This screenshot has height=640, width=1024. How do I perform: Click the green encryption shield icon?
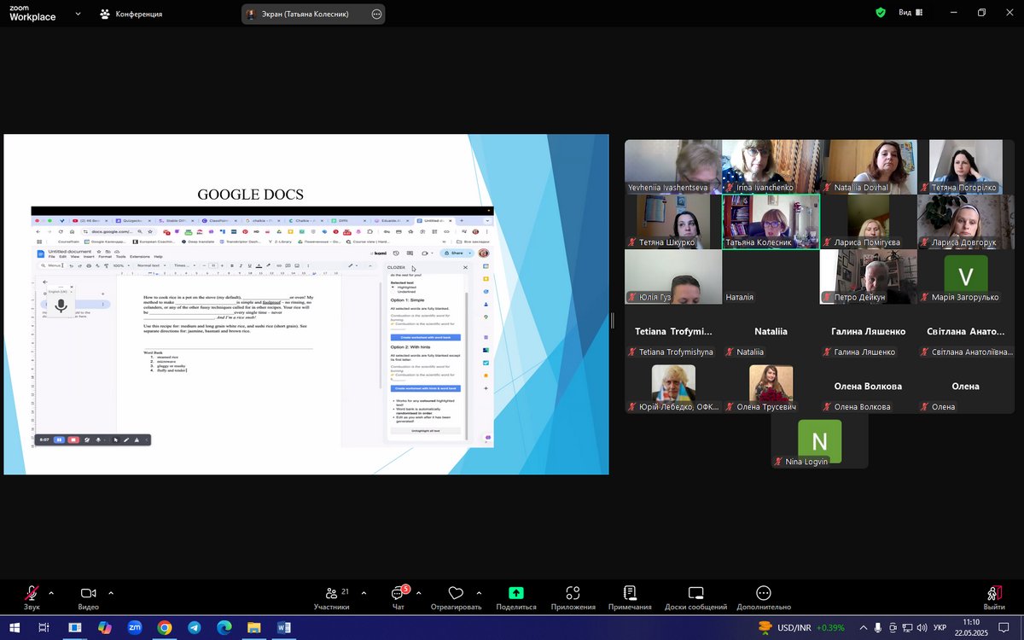coord(881,13)
